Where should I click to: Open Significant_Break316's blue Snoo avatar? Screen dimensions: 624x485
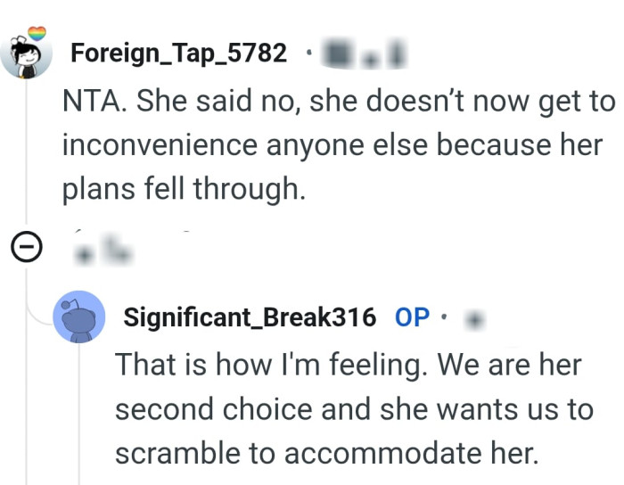click(x=79, y=318)
